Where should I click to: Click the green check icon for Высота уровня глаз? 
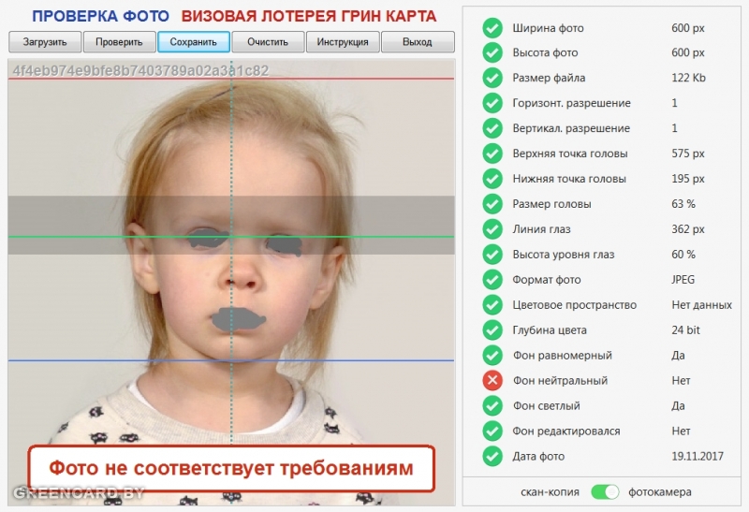(492, 255)
